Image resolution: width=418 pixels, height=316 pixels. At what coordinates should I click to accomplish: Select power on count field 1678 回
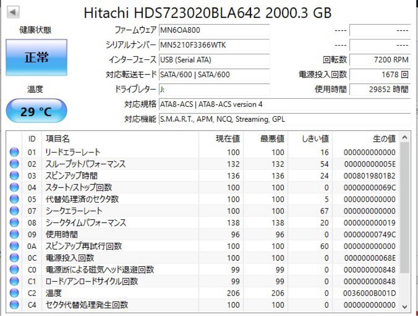[380, 75]
